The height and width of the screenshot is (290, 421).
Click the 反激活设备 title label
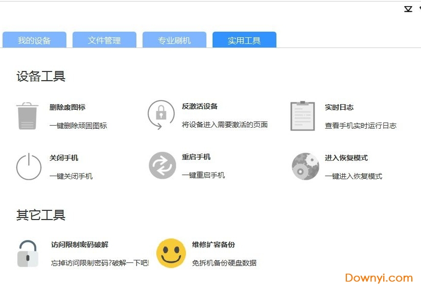200,106
